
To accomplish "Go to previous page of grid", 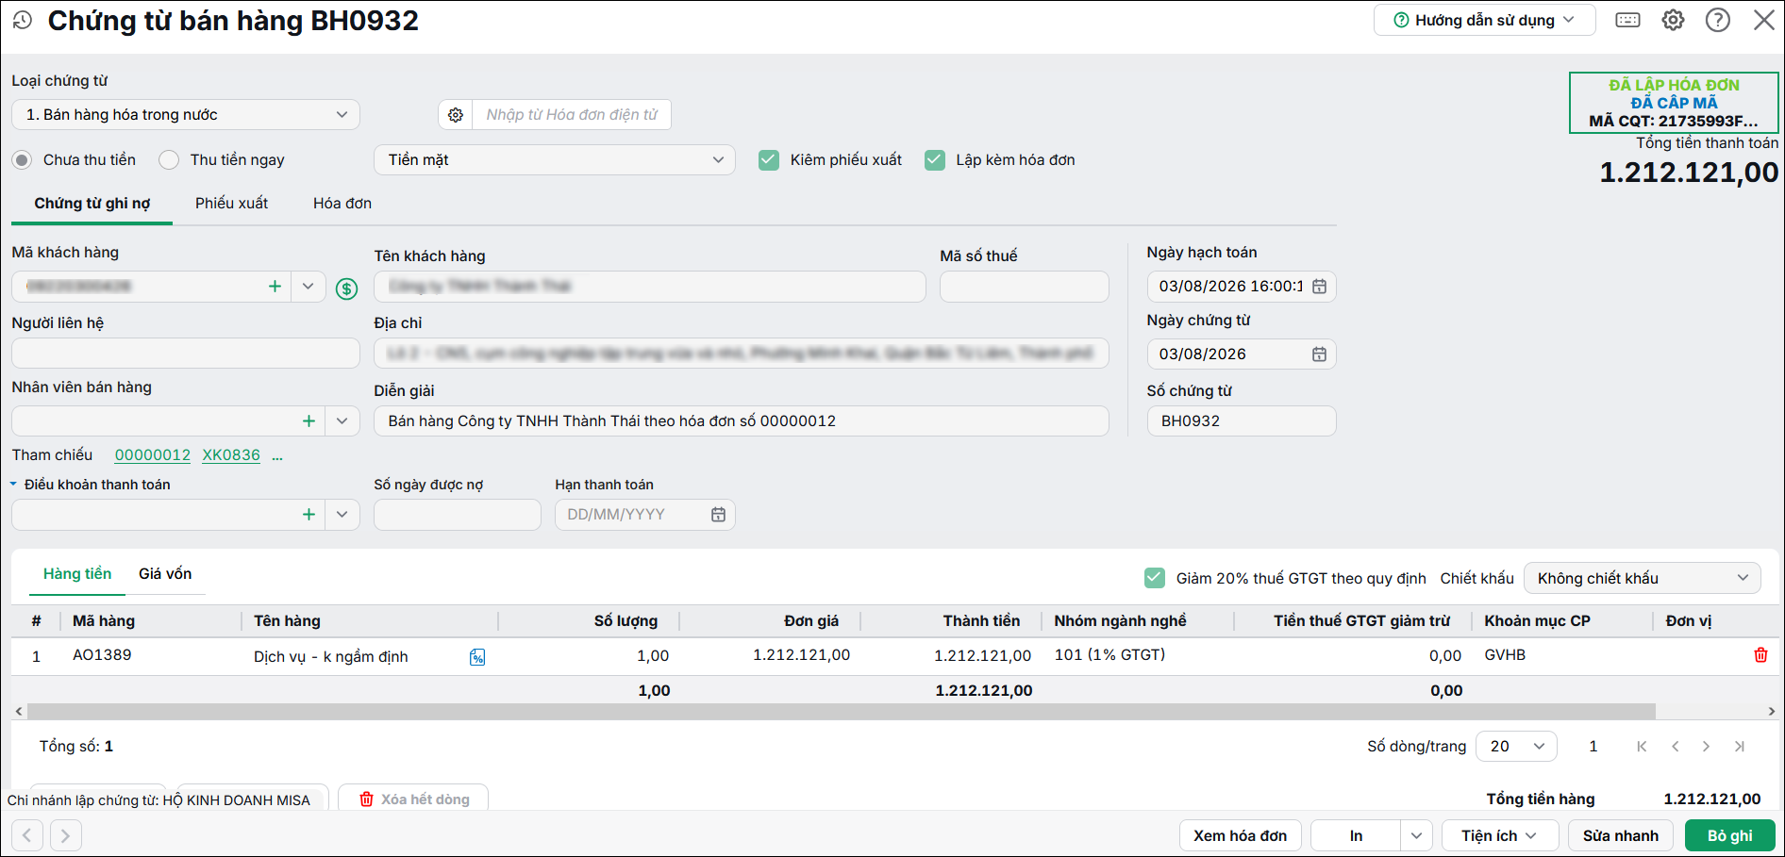I will point(1675,747).
